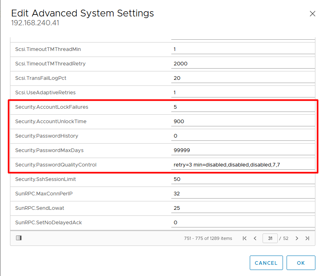Edit the Scsi.TimeoutTMThreadRetry value 2000
323x276 pixels.
(243, 64)
